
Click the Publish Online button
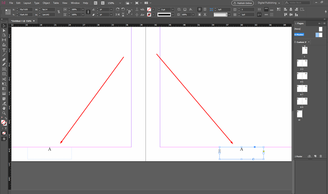(243, 3)
